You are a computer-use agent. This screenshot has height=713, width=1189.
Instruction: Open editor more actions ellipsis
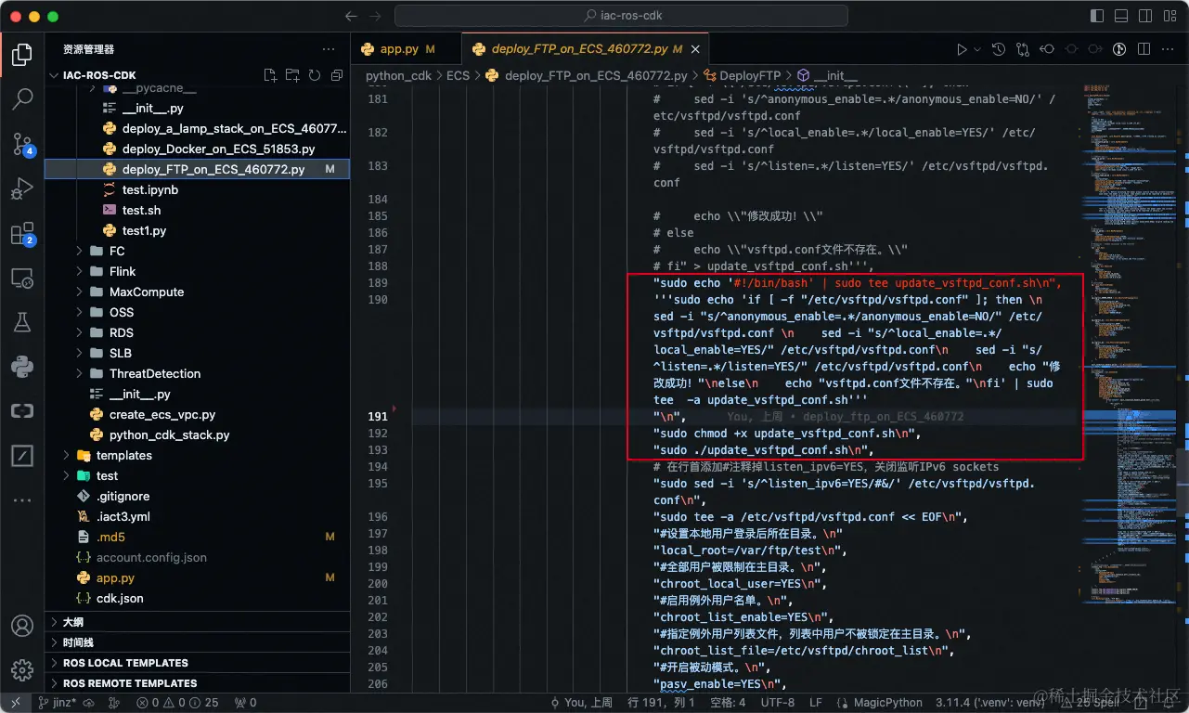1168,49
